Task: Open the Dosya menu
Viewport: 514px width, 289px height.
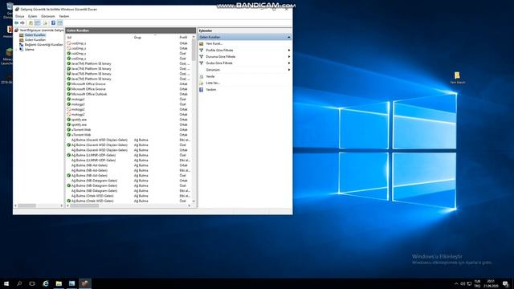Action: (19, 16)
